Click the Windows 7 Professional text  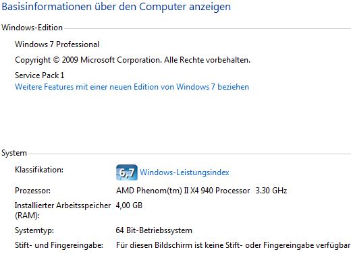coord(57,44)
